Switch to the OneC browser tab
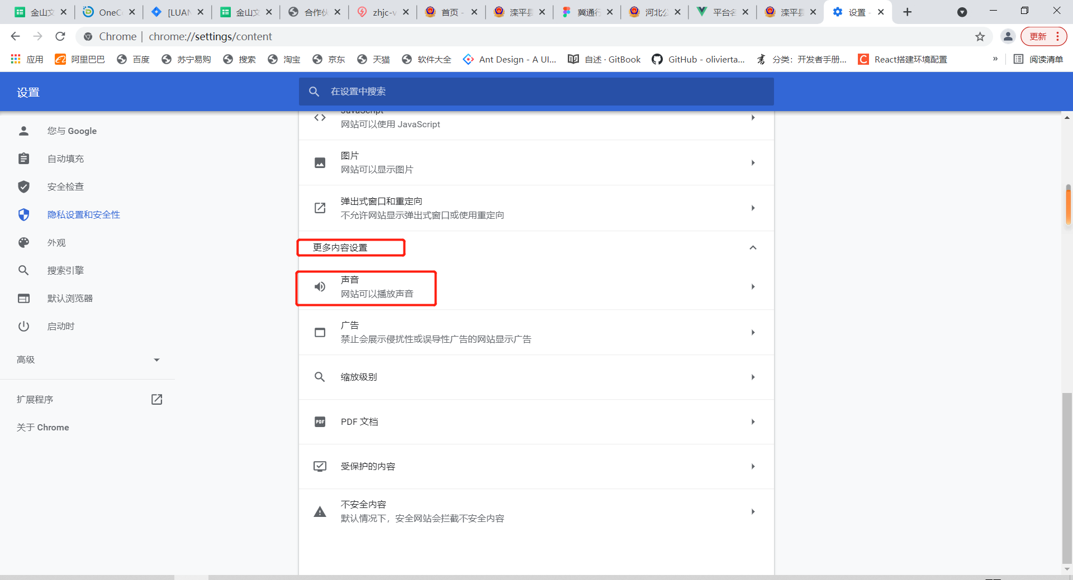 click(x=109, y=12)
